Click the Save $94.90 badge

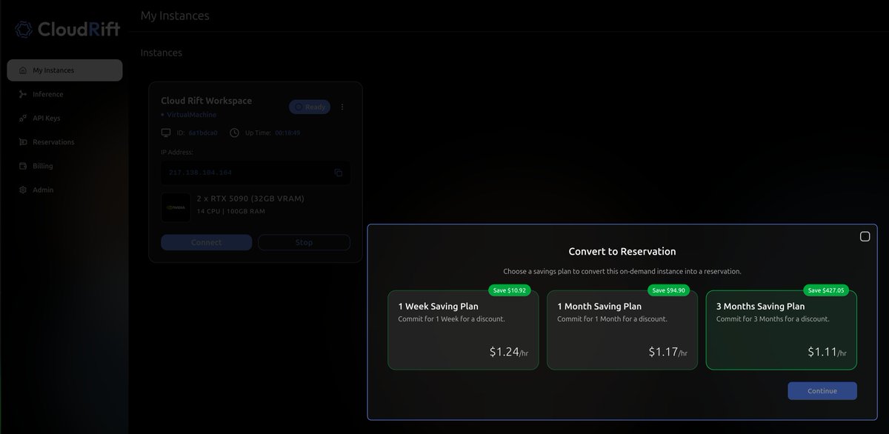[x=669, y=290]
